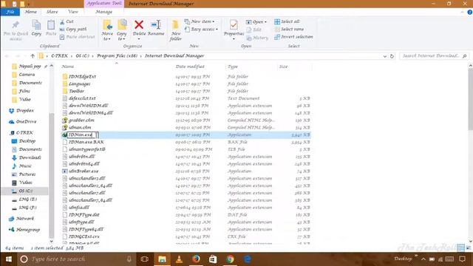This screenshot has height=266, width=473.
Task: Click Invert selection
Action: (x=294, y=37)
